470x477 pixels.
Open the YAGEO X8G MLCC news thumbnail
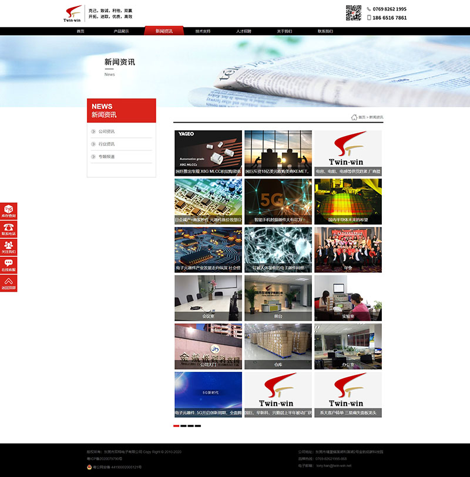click(x=208, y=153)
